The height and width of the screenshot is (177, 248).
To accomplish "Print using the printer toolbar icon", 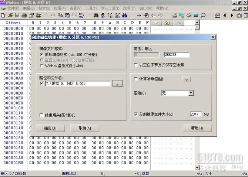I will pyautogui.click(x=24, y=15).
